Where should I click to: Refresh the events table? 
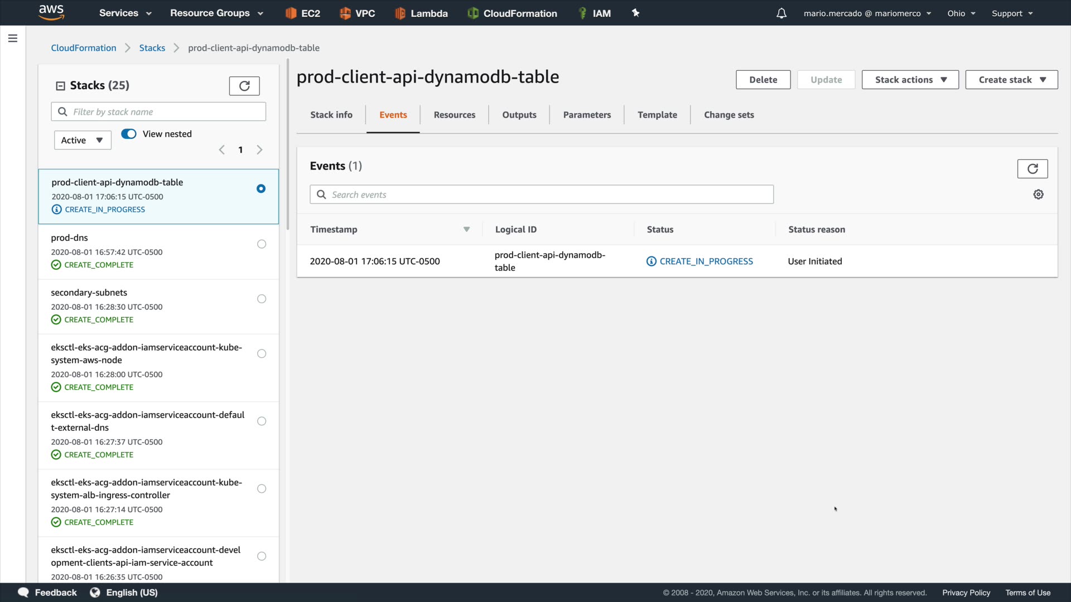[1032, 169]
